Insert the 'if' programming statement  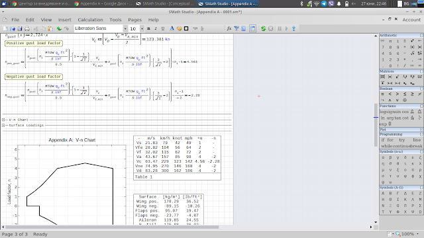383,139
